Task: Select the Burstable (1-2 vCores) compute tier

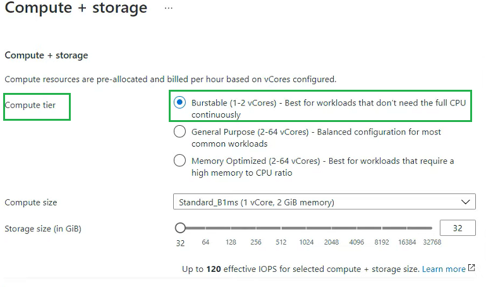Action: 180,103
